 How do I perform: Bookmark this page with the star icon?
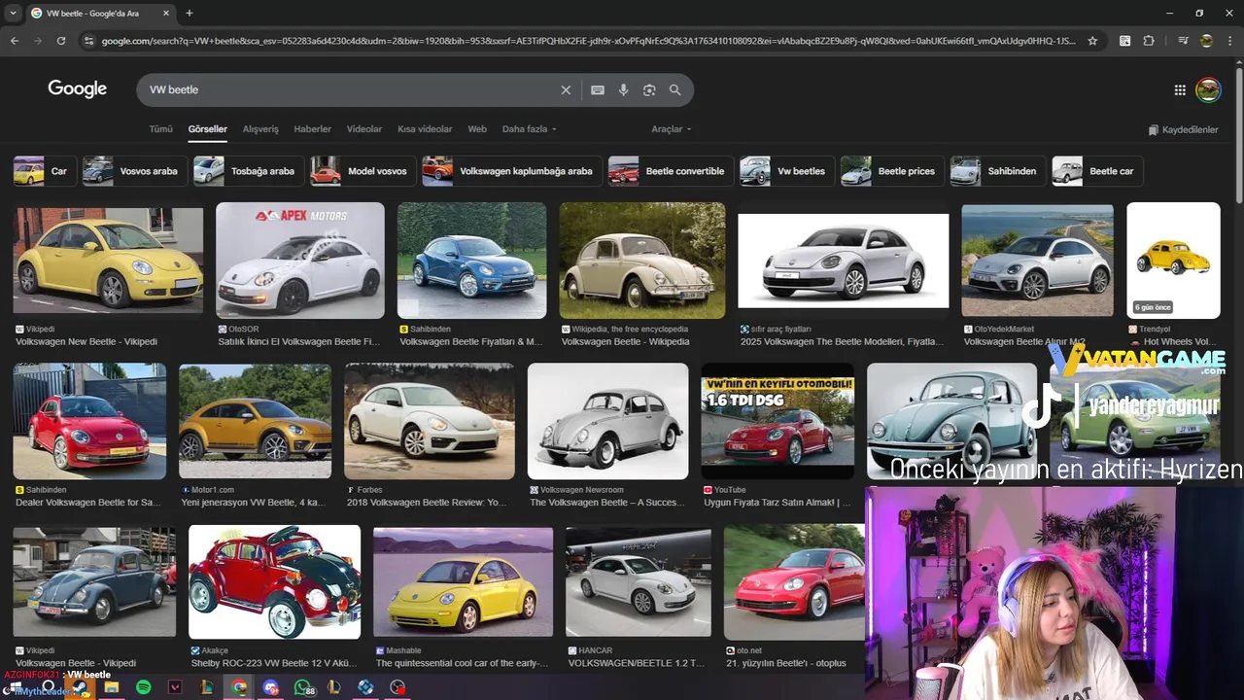tap(1092, 41)
